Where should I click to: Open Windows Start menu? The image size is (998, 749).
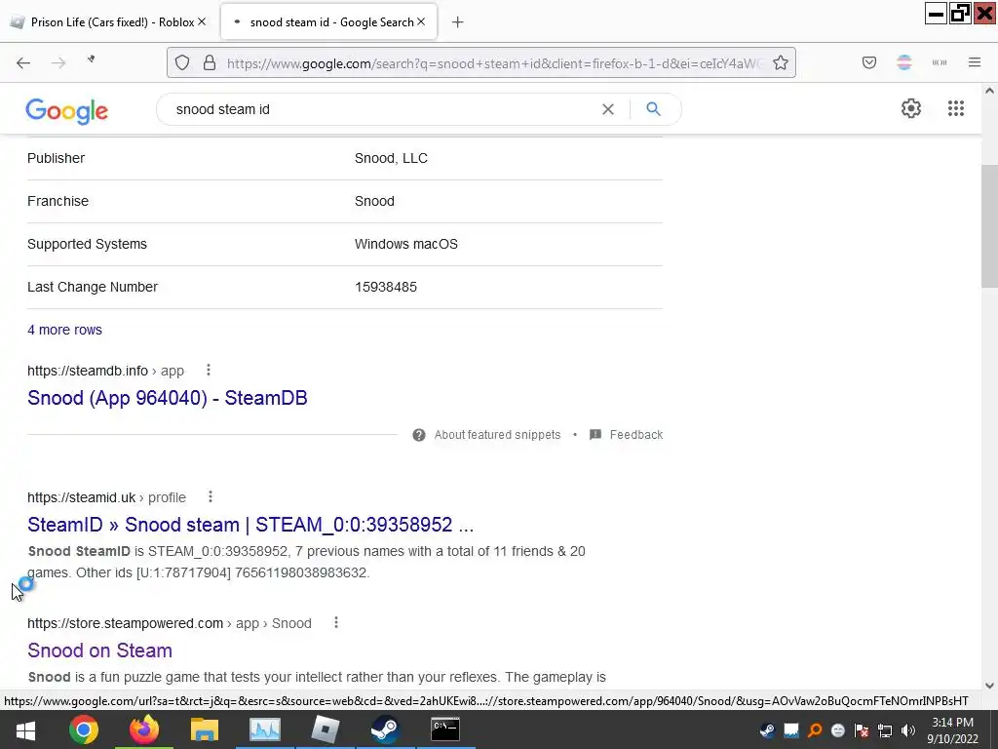tap(25, 729)
